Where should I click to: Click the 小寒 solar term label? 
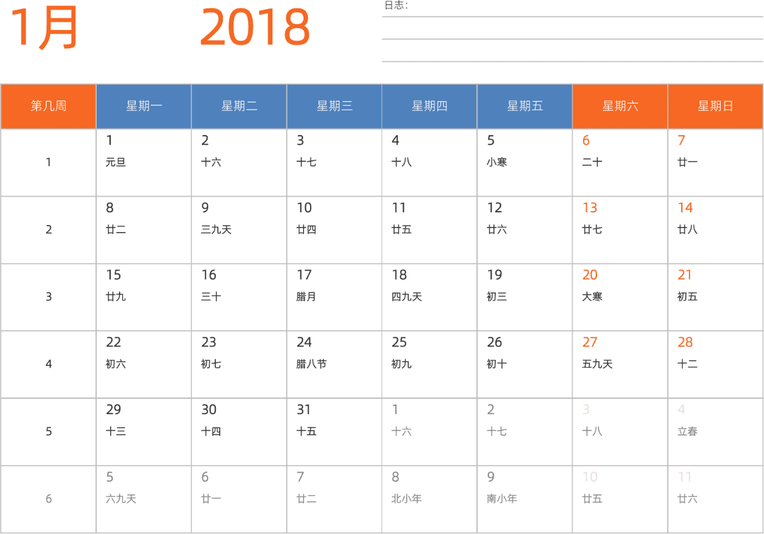497,162
